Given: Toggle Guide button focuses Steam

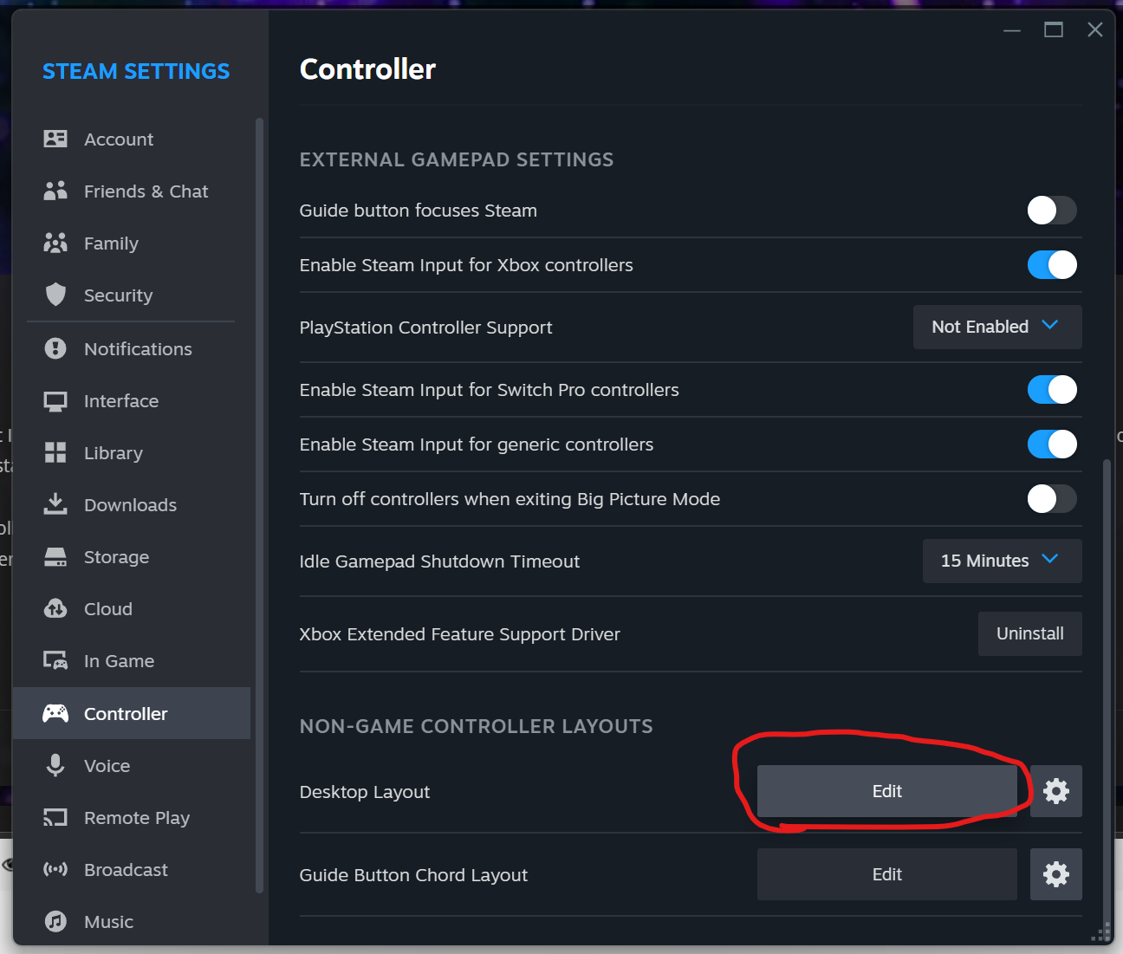Looking at the screenshot, I should click(1052, 210).
